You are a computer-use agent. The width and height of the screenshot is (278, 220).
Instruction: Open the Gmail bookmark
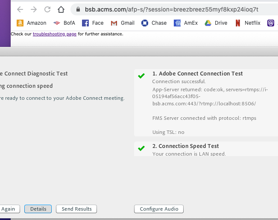point(123,23)
